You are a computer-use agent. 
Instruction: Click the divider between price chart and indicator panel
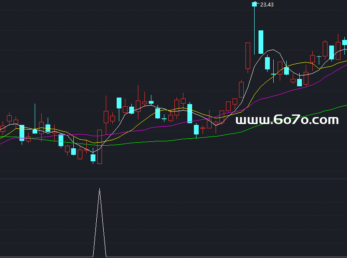tap(173, 179)
